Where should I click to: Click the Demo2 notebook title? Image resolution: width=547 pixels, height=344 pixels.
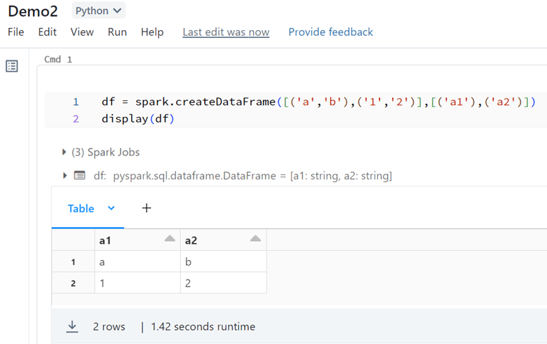tap(32, 11)
